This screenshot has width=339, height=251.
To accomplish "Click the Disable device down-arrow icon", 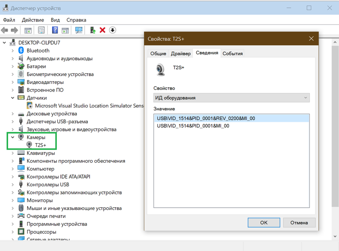I will (112, 30).
